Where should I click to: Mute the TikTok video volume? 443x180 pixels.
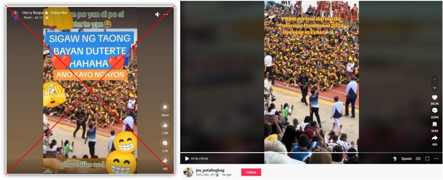click(418, 159)
